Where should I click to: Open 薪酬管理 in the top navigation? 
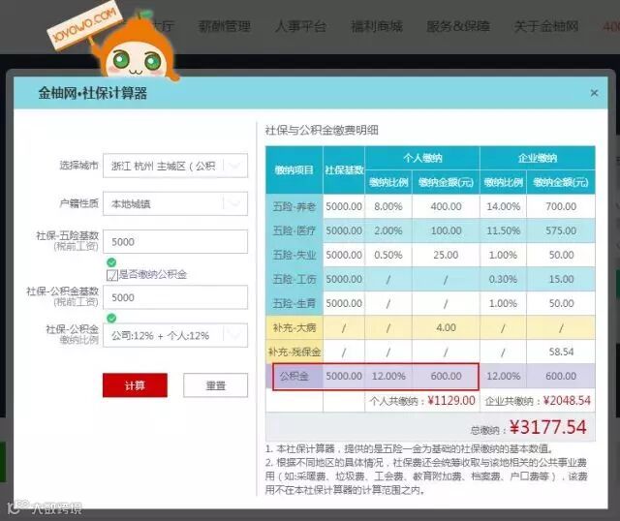pos(224,26)
